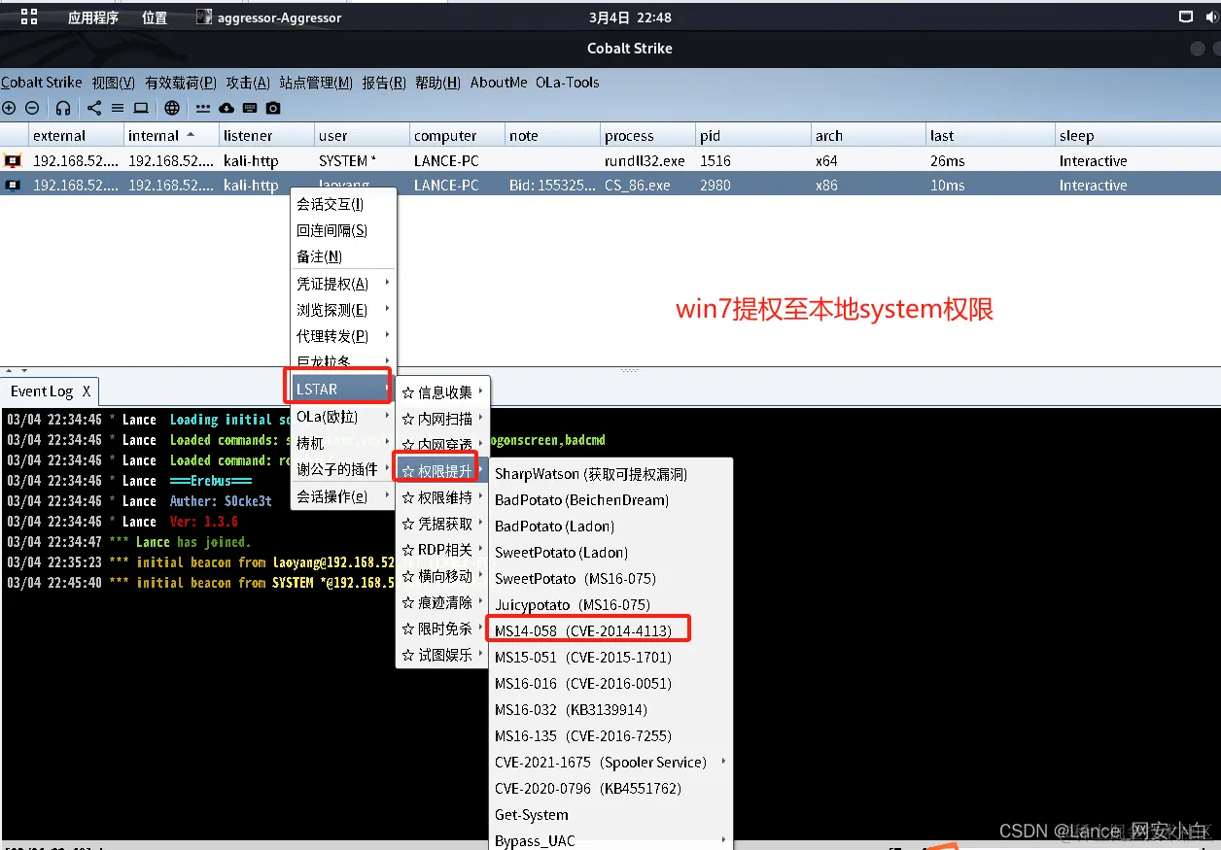Image resolution: width=1221 pixels, height=850 pixels.
Task: Open the 攻击(A) menu
Action: [x=248, y=83]
